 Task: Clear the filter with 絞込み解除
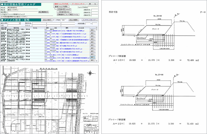click(74, 20)
